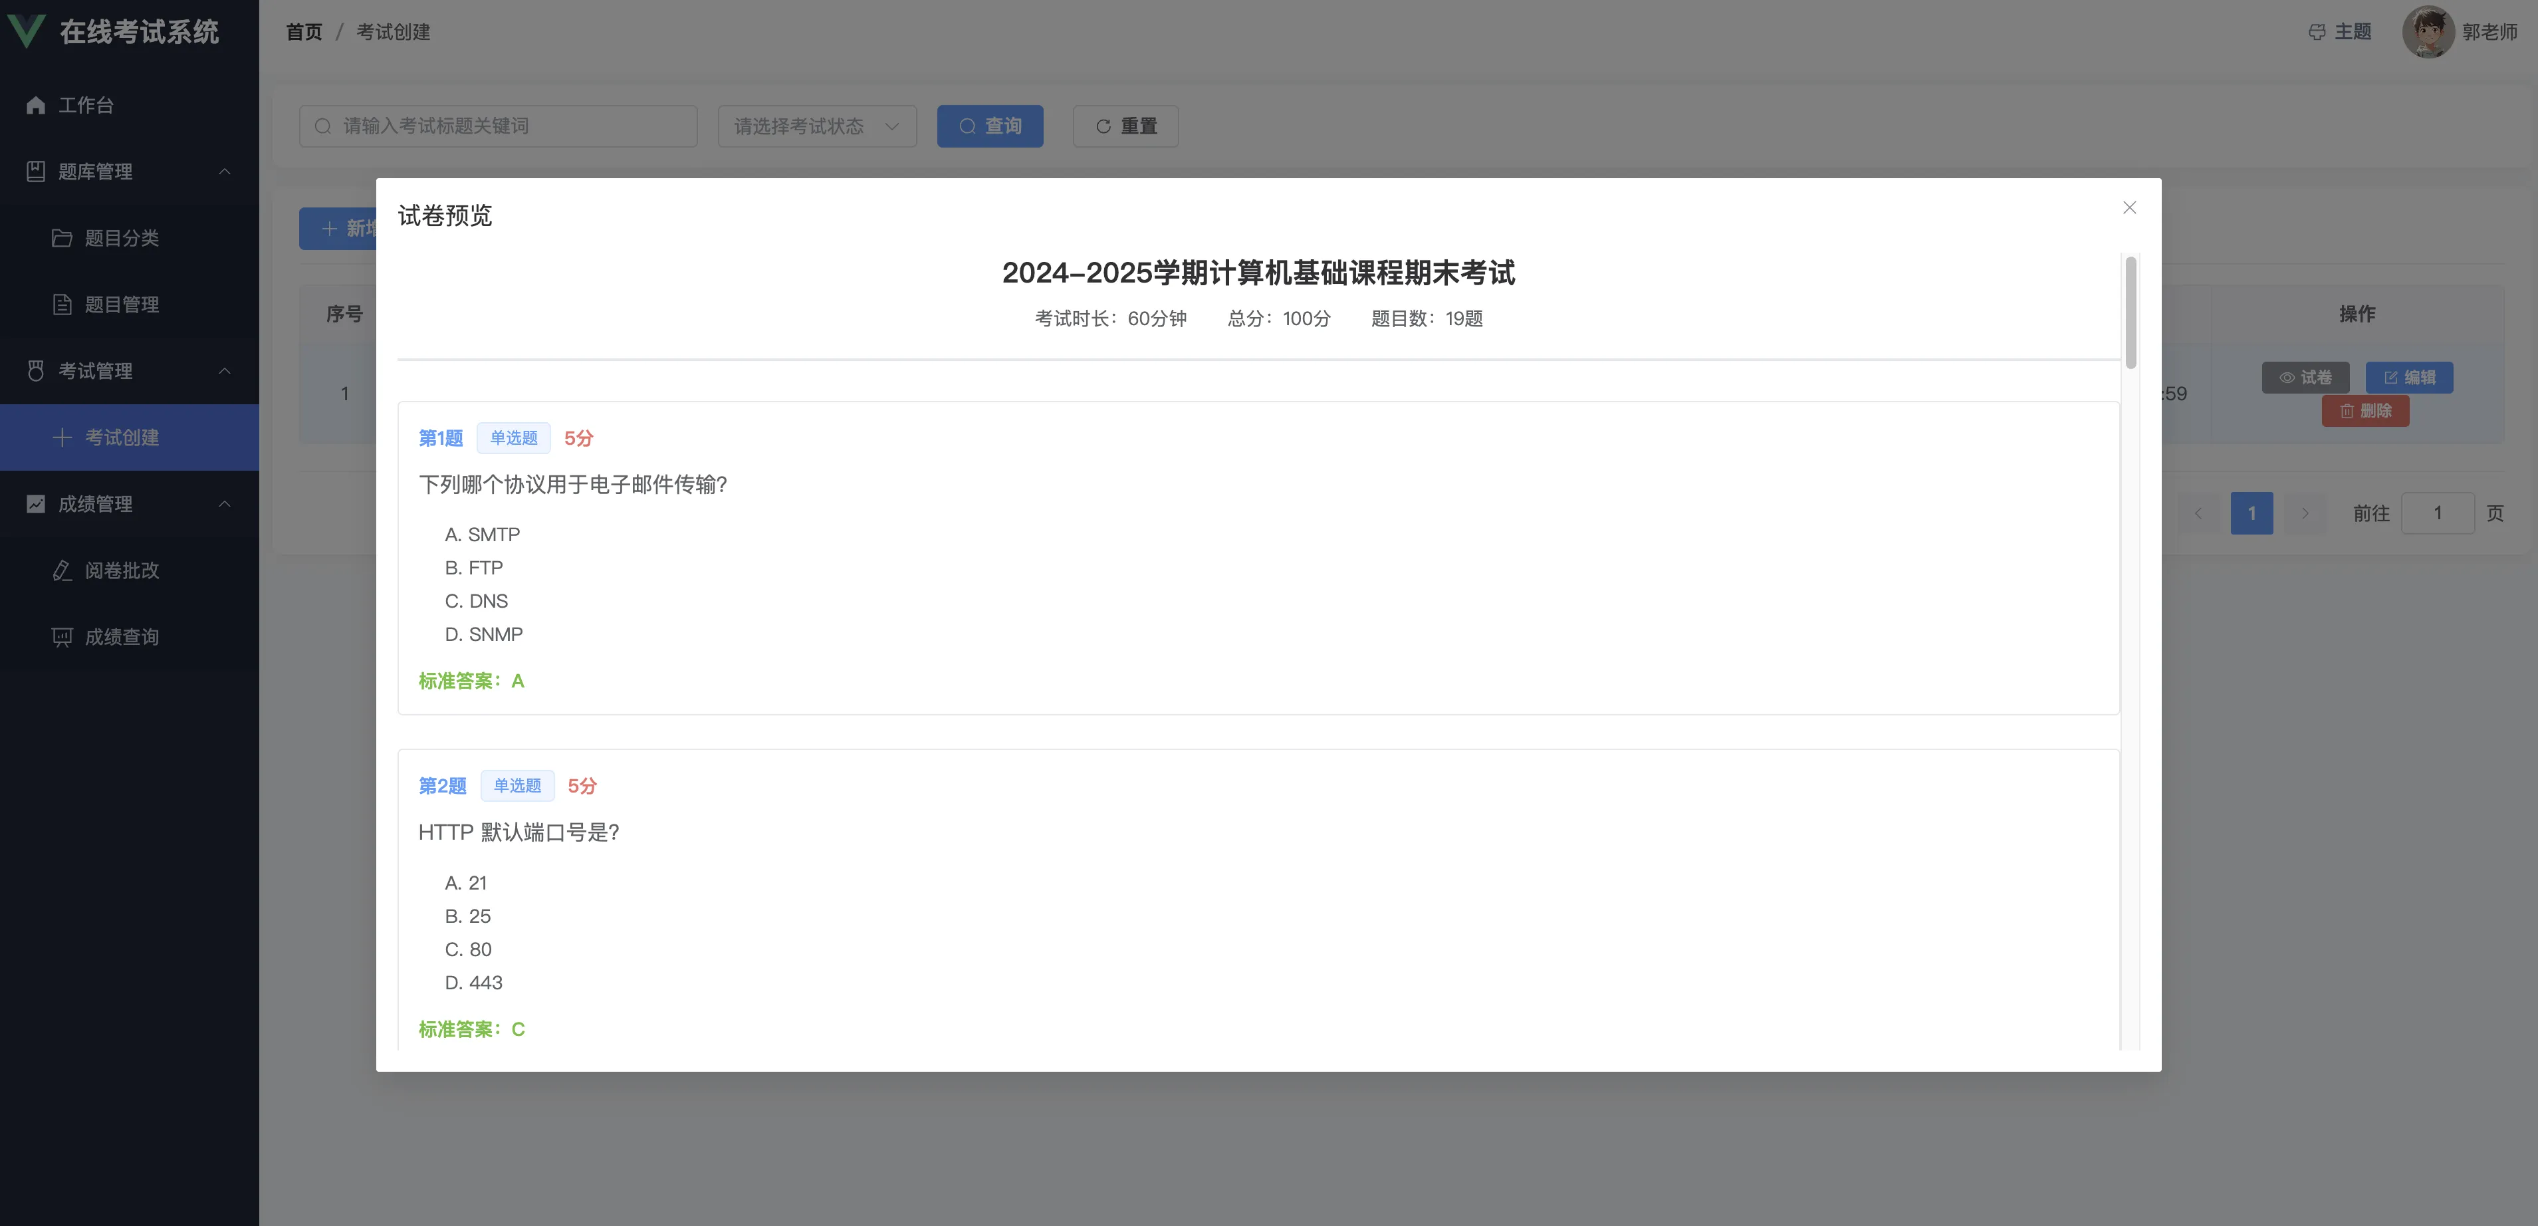Select the 考试创建 menu item

tap(121, 437)
